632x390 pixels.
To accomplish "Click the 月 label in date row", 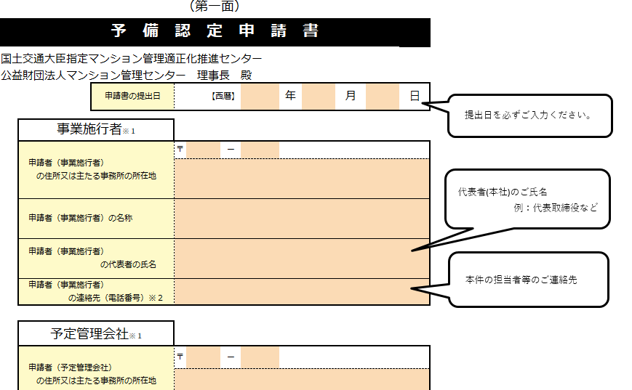I will (351, 96).
